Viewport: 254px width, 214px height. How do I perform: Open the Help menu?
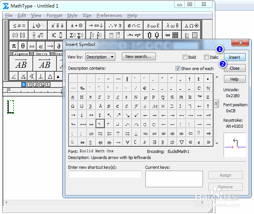click(x=132, y=15)
